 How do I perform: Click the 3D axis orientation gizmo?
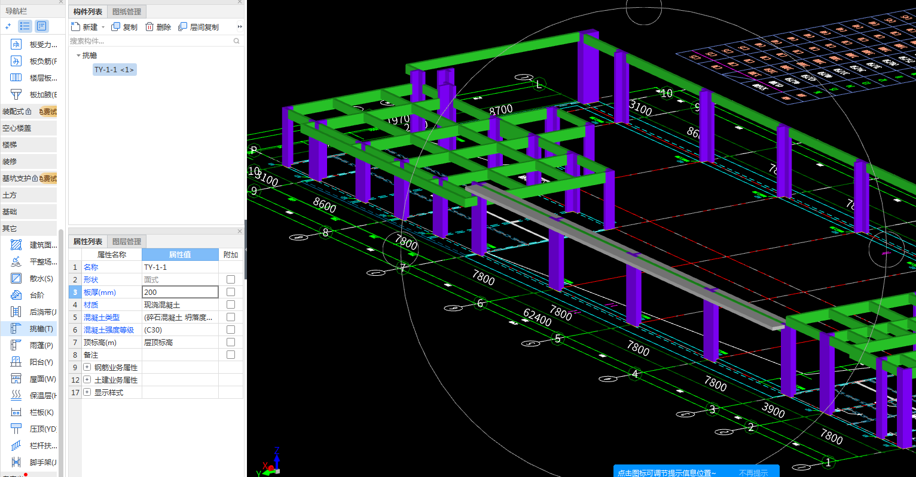click(270, 462)
